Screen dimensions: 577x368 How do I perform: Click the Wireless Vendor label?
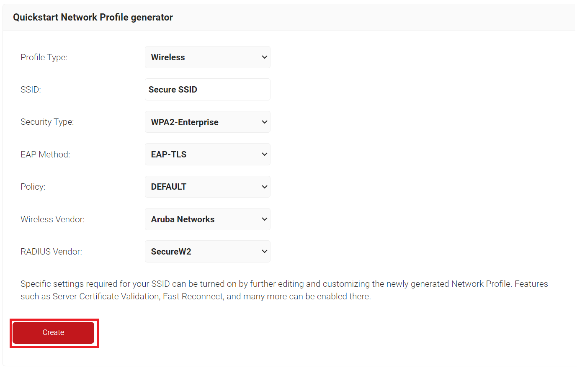(x=53, y=219)
